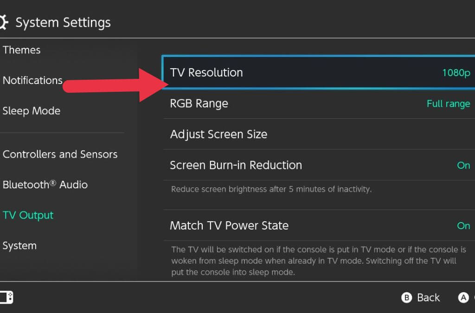Click the System Settings gear icon

[4, 22]
